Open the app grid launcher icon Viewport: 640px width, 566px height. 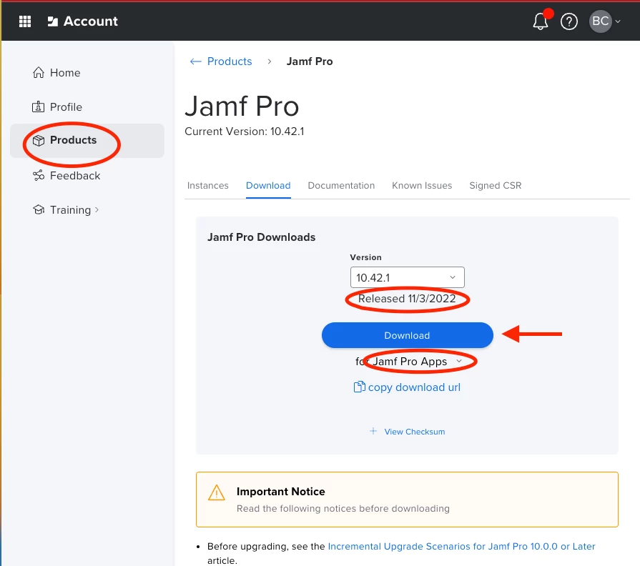tap(25, 21)
